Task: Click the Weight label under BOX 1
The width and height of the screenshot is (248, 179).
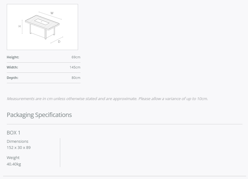Action: click(x=13, y=158)
